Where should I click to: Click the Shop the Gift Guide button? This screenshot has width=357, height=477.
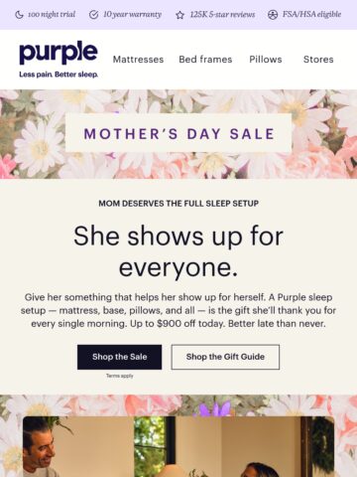[x=225, y=357]
